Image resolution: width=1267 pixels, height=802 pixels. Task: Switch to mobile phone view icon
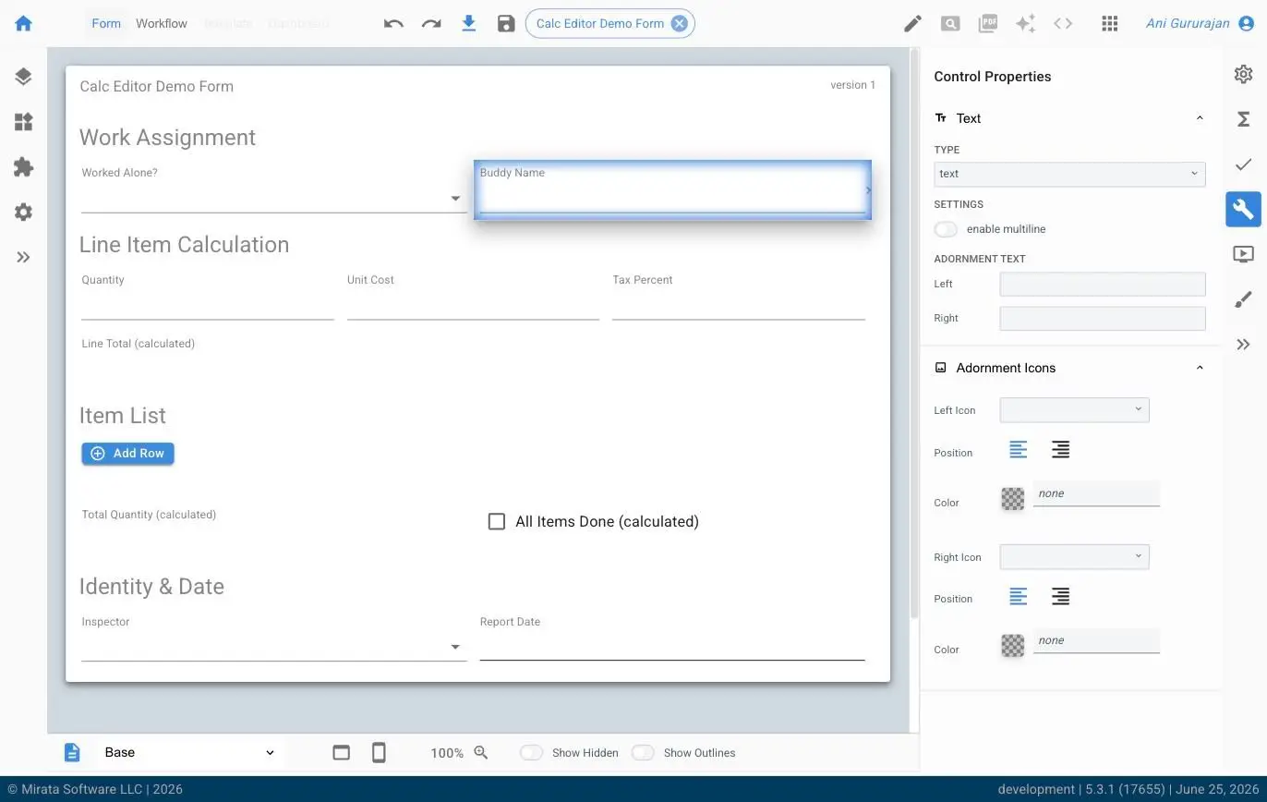click(x=379, y=752)
